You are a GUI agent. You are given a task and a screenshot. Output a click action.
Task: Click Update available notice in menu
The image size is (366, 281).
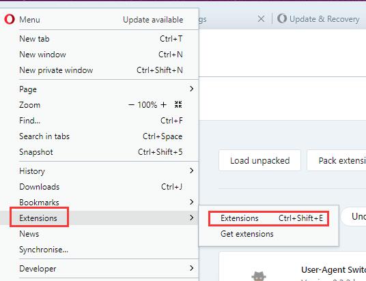click(153, 20)
